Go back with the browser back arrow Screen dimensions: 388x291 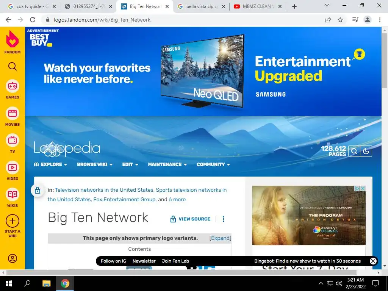tap(8, 20)
